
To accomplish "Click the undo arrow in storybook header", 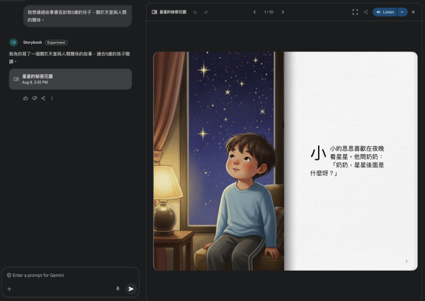I will (x=195, y=12).
